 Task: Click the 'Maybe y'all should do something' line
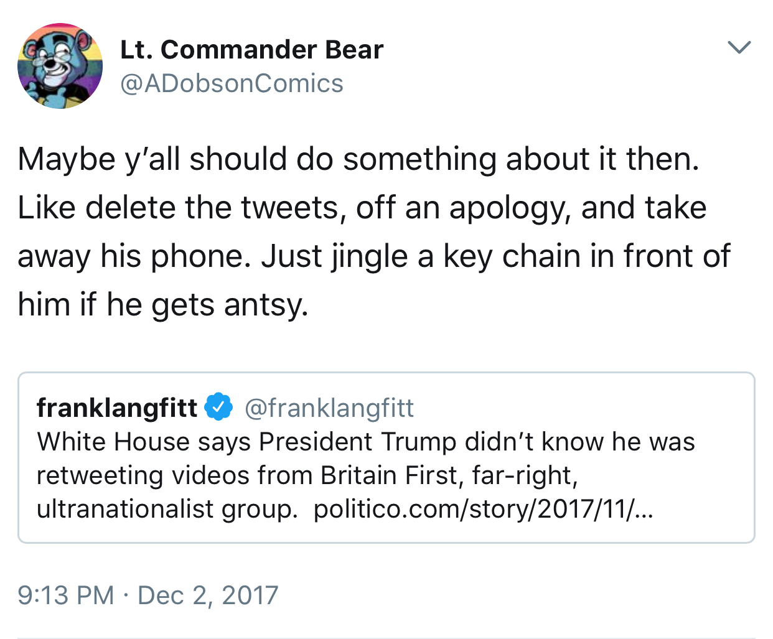(358, 159)
